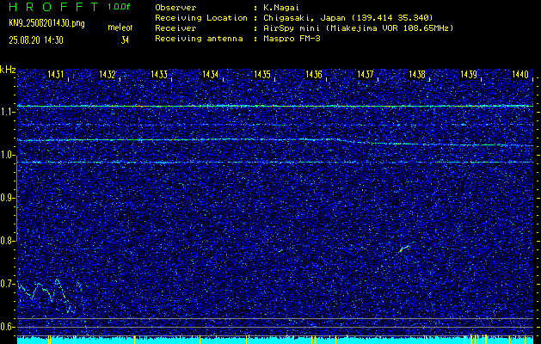Click the wavy signal trace near 0.7 kHz
Viewport: 541px width, 344px height.
click(x=51, y=295)
